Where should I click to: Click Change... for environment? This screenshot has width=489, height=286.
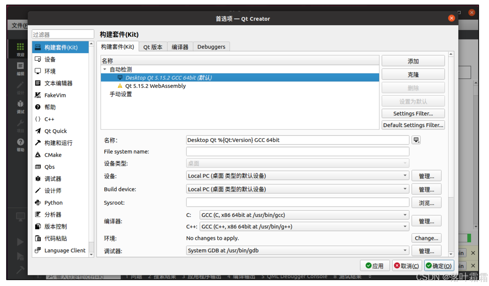tap(427, 238)
